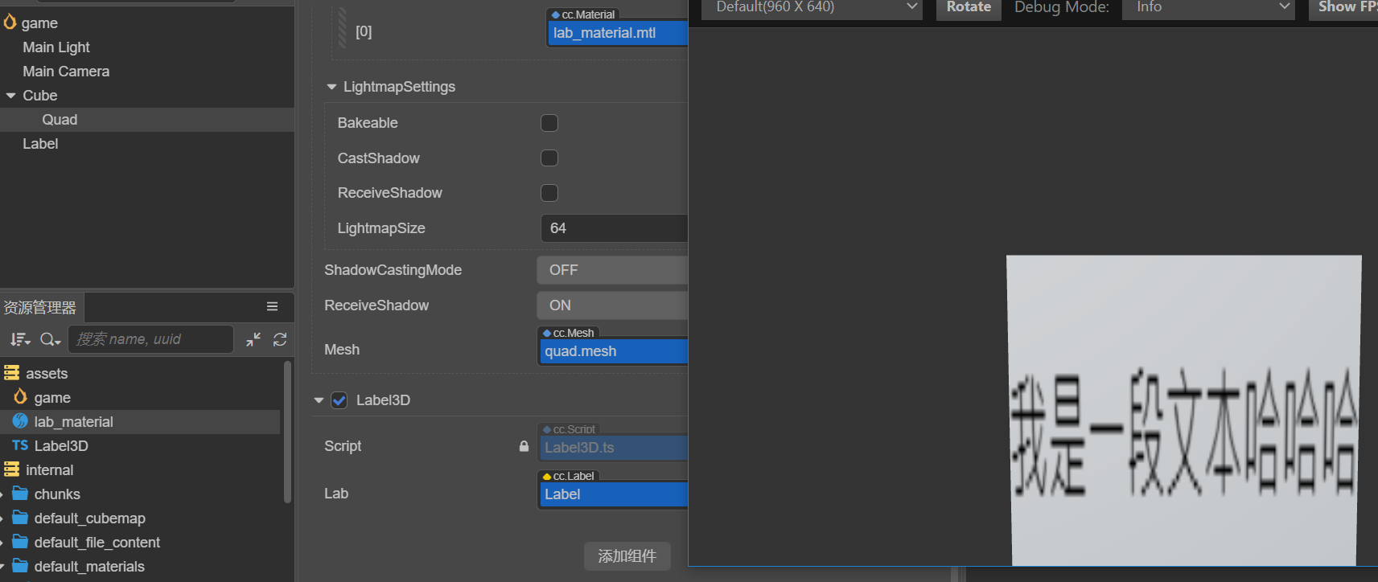Image resolution: width=1378 pixels, height=582 pixels.
Task: Toggle the CastShadow checkbox
Action: pos(549,158)
